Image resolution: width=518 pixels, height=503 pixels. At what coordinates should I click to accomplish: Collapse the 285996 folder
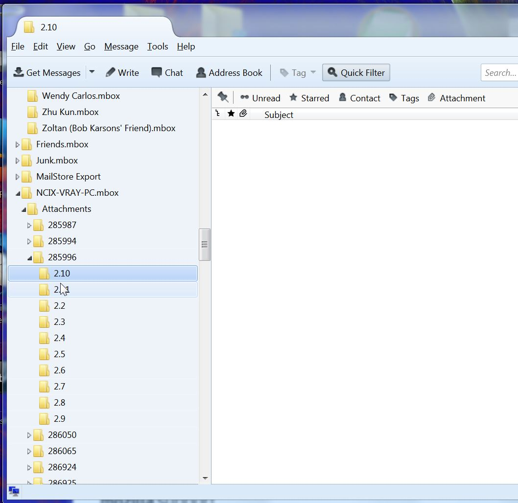tap(29, 258)
